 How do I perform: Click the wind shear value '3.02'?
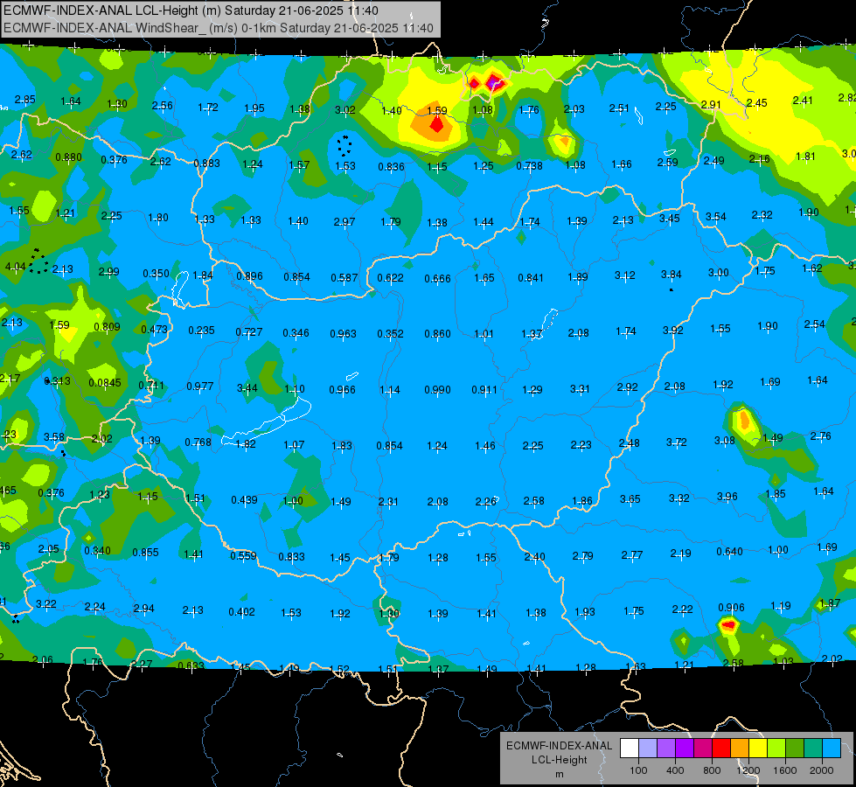coord(345,110)
